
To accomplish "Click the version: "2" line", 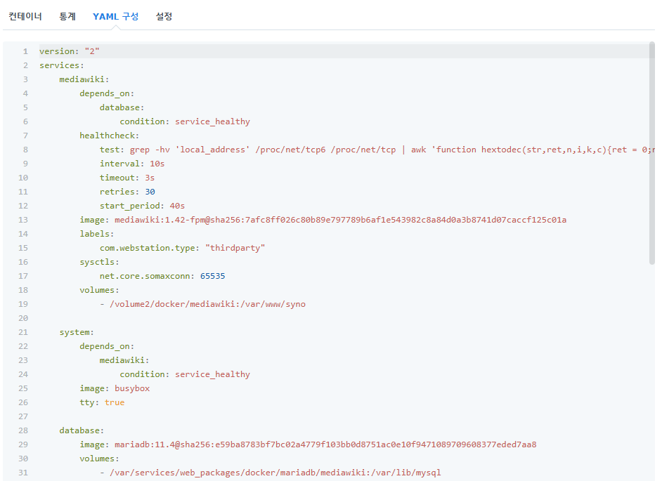I will pos(70,51).
